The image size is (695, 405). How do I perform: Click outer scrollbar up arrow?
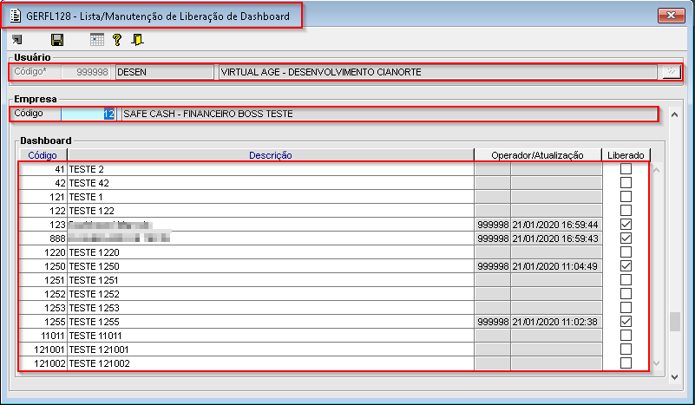pyautogui.click(x=675, y=114)
